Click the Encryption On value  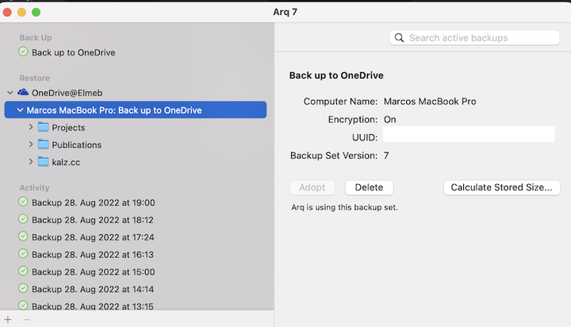389,120
